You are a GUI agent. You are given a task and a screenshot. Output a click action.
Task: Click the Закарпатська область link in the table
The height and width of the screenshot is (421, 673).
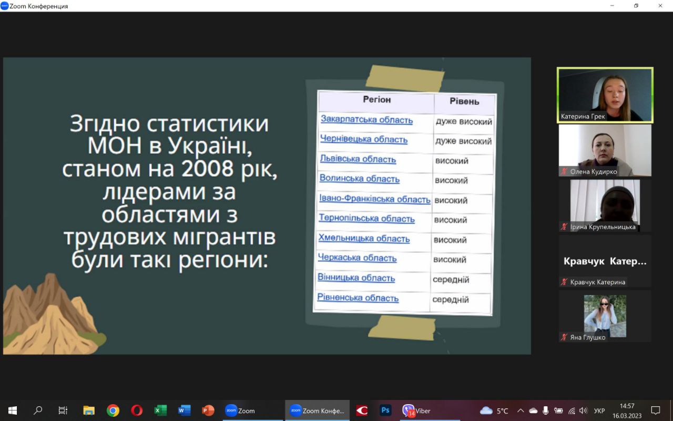tap(366, 120)
